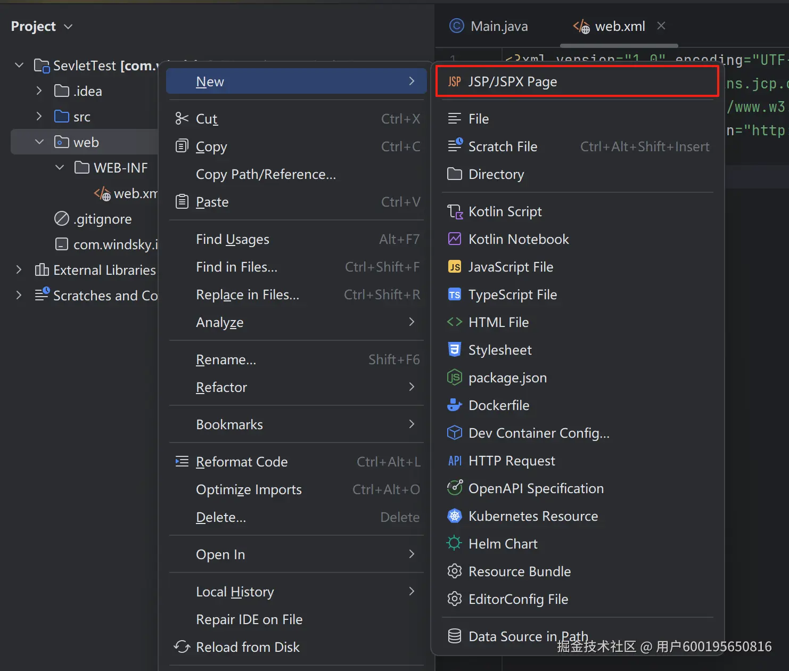
Task: Choose Rename from context menu
Action: click(296, 359)
